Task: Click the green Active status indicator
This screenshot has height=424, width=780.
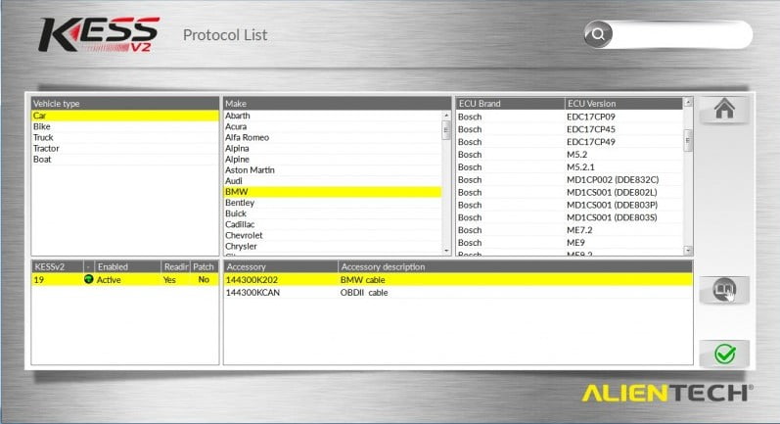Action: click(89, 279)
